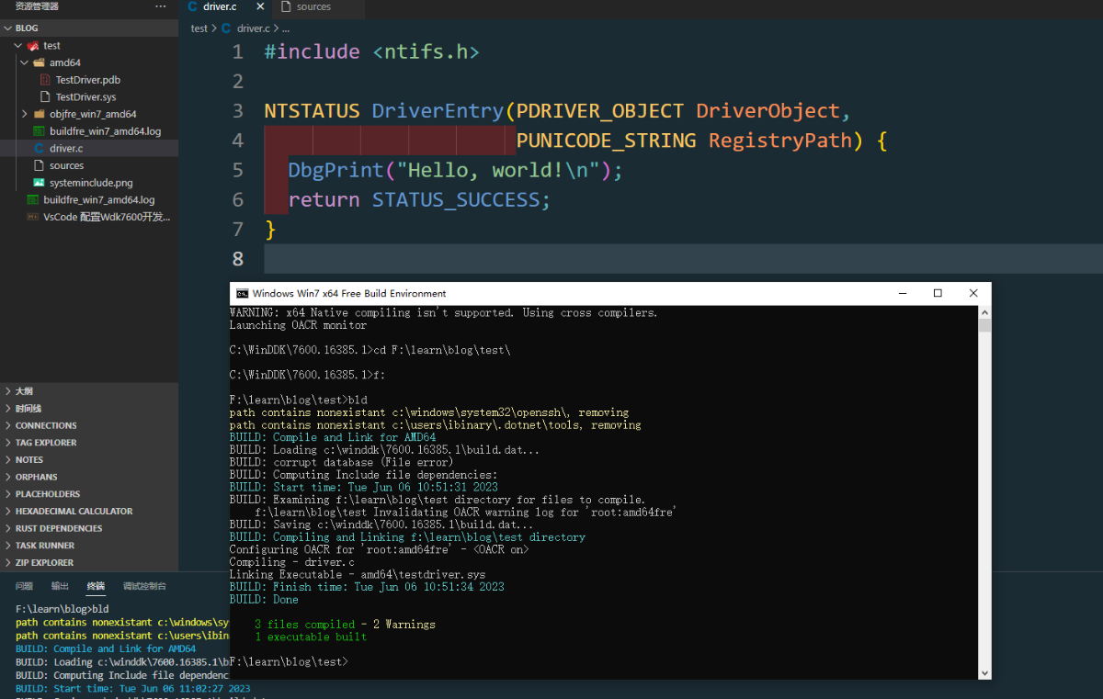
Task: Click the console prompt F:\learn\blog\test>
Action: pos(289,662)
